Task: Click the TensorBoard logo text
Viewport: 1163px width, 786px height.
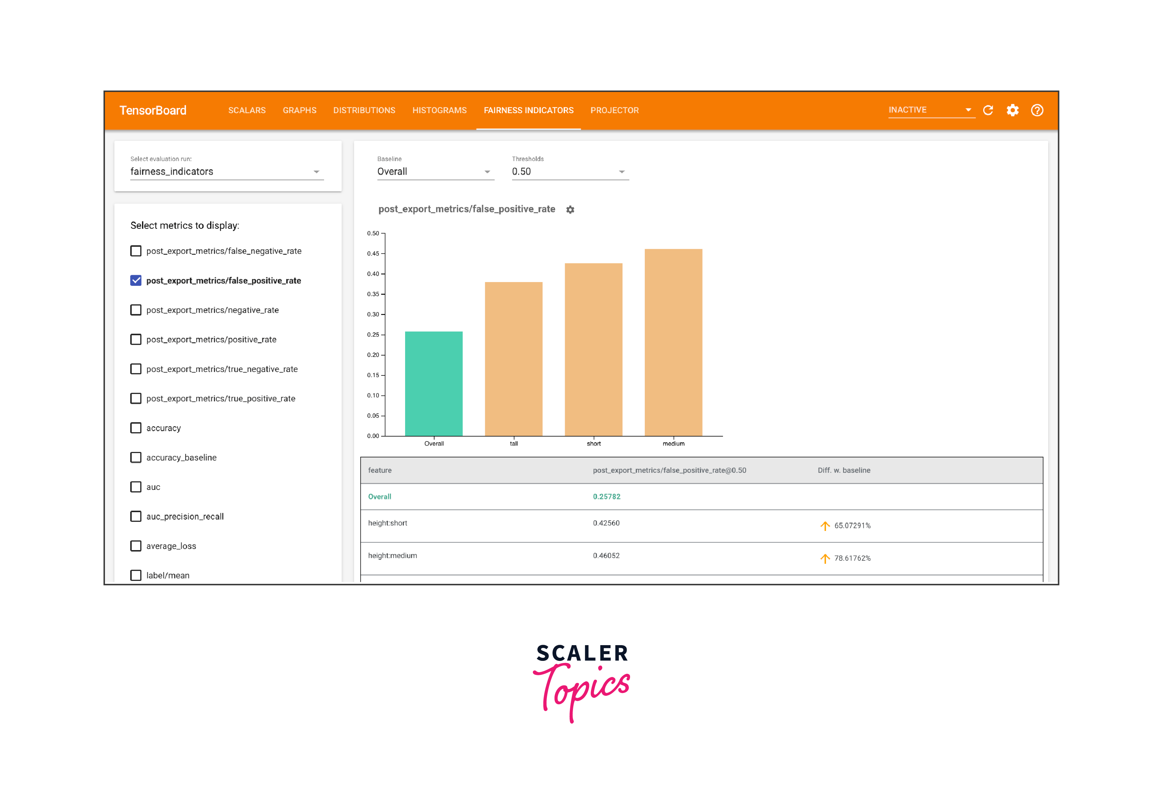Action: [x=152, y=110]
